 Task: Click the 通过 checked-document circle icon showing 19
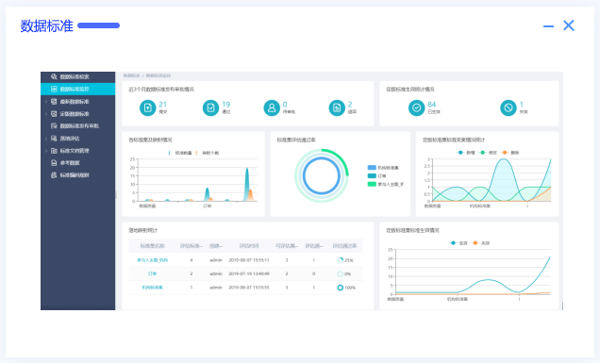[x=210, y=107]
